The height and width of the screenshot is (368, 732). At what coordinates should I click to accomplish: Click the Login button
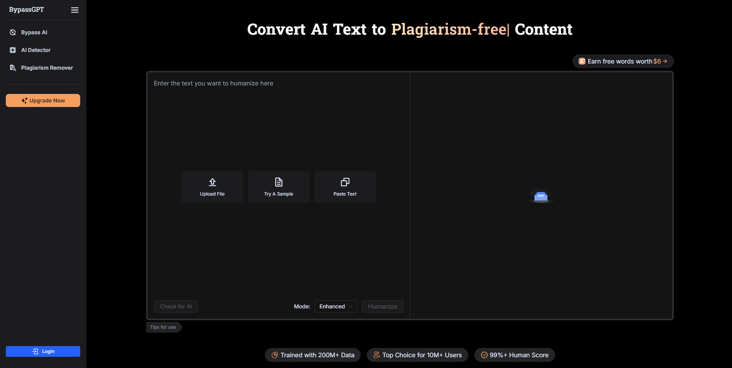click(43, 351)
